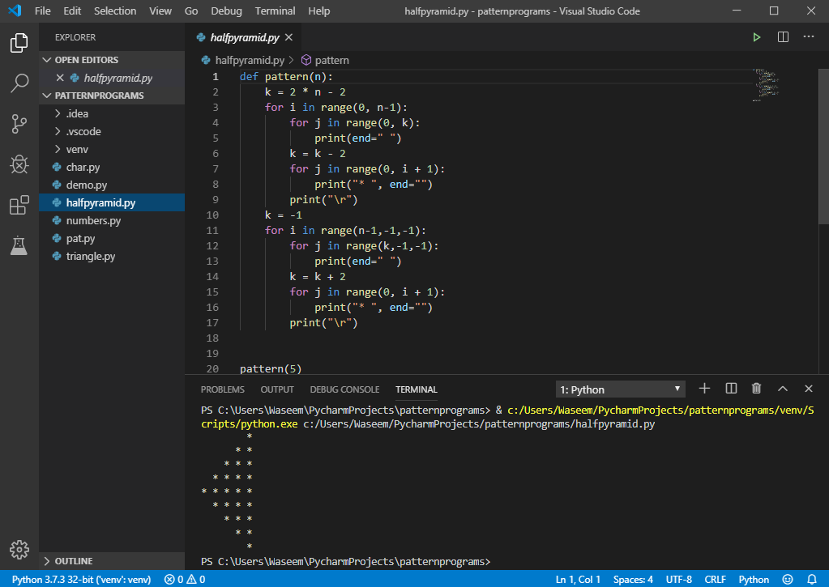Open the Terminal menu
The image size is (829, 587).
click(x=275, y=11)
